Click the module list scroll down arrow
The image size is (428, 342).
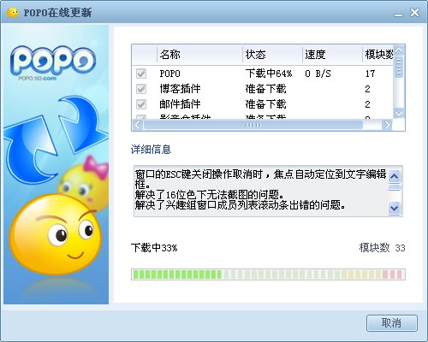click(x=399, y=113)
